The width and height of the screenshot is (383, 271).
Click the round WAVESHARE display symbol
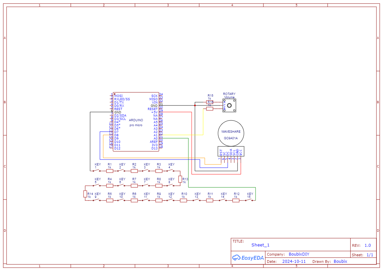(x=231, y=133)
